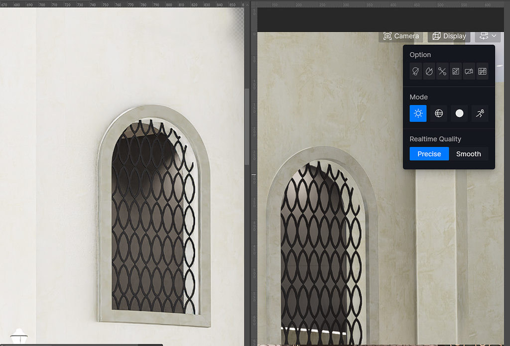
Task: Enable the grid display option
Action: point(482,71)
